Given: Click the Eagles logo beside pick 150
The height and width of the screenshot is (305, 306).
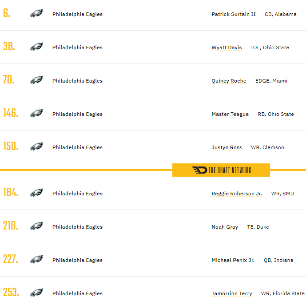Looking at the screenshot, I should point(36,147).
